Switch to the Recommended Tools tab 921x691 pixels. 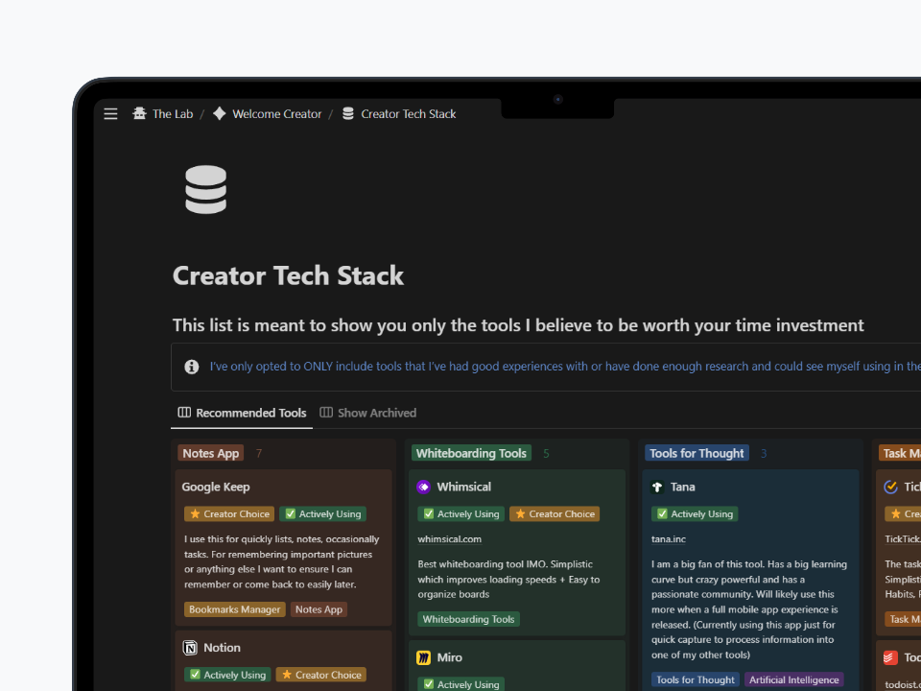click(x=242, y=413)
